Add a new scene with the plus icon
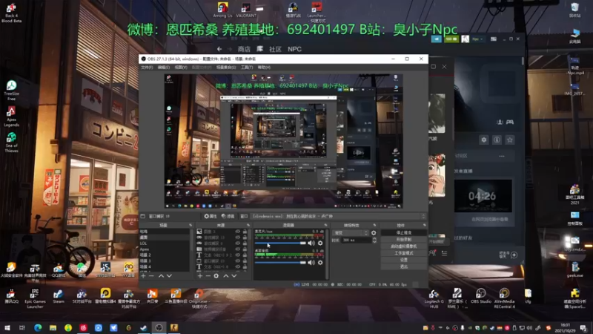 143,276
